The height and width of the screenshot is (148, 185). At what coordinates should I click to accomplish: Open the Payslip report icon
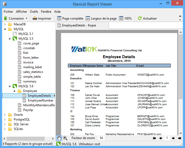(20, 110)
